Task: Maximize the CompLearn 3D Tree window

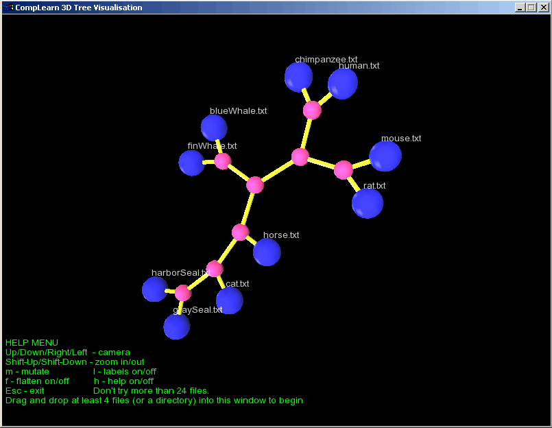Action: coord(531,8)
